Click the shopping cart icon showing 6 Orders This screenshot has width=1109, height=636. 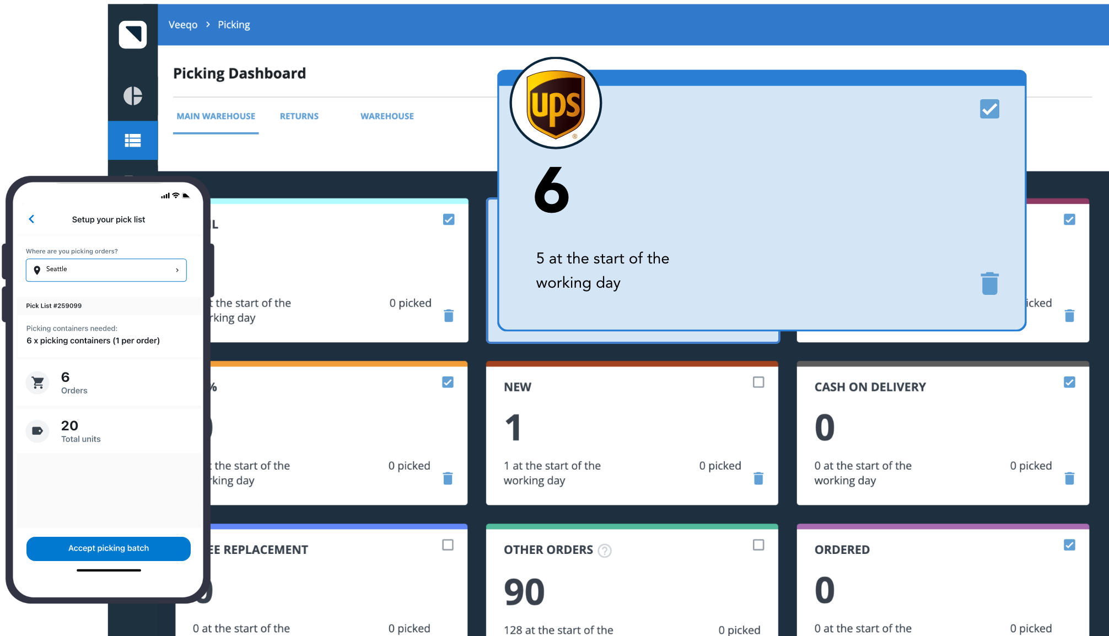click(37, 382)
